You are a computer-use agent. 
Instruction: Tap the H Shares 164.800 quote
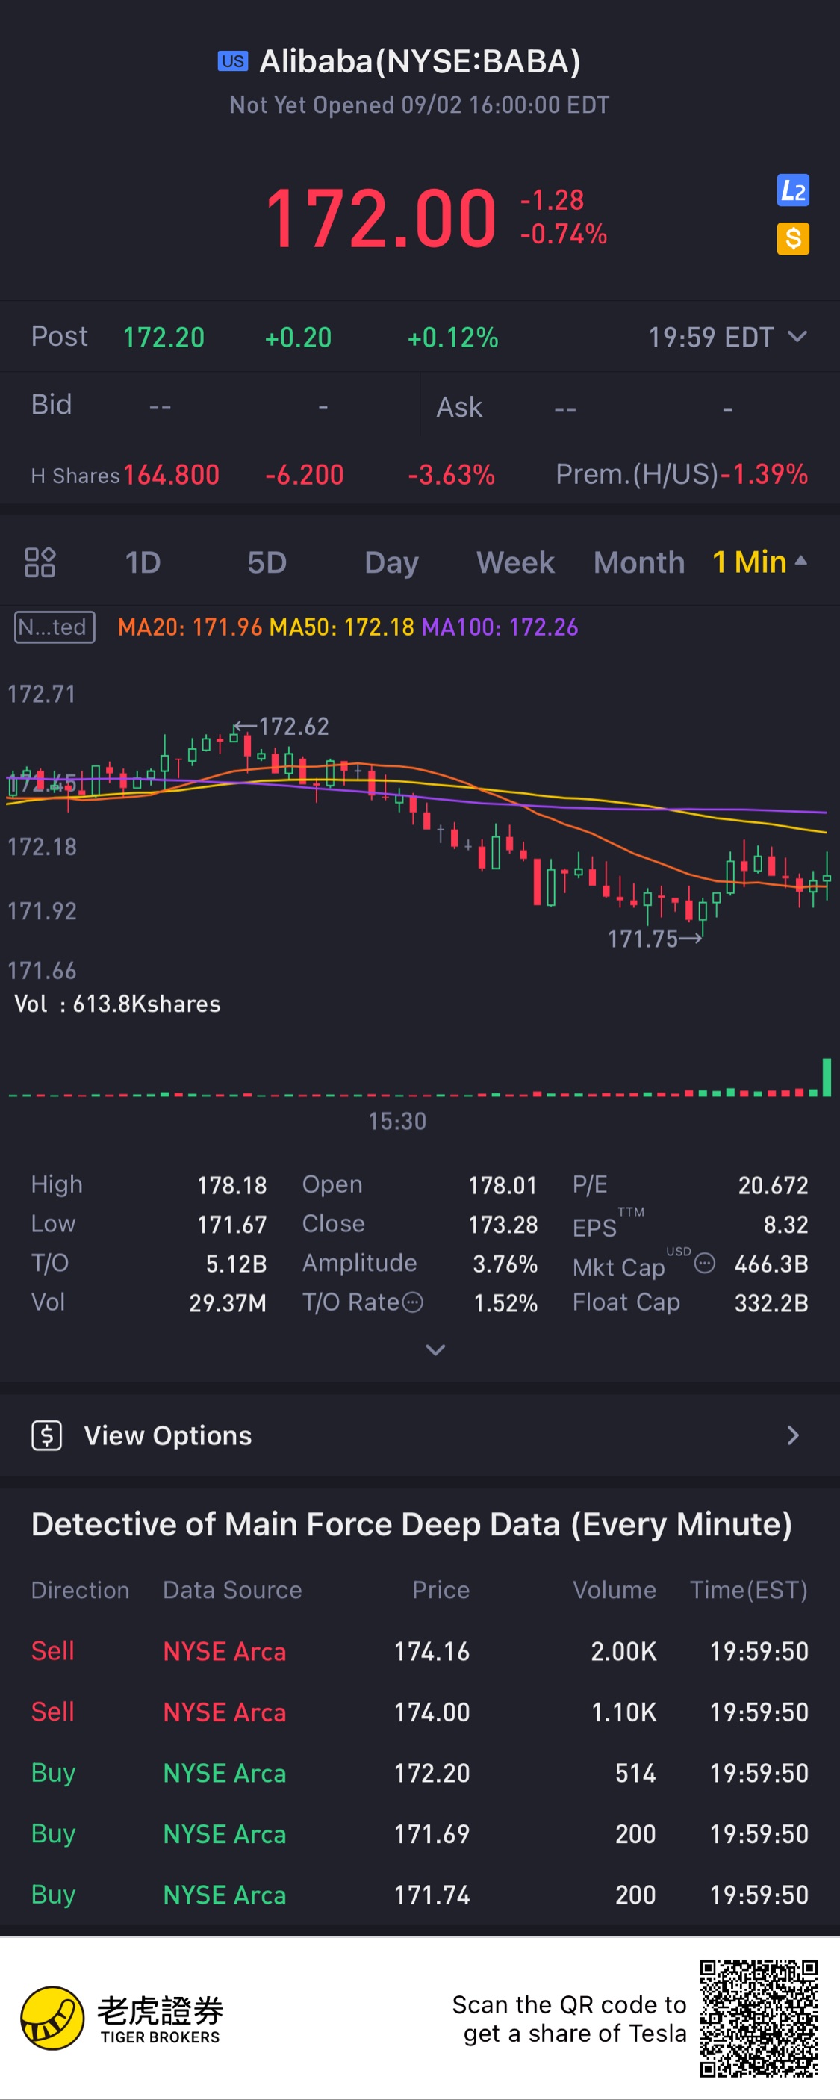[171, 474]
